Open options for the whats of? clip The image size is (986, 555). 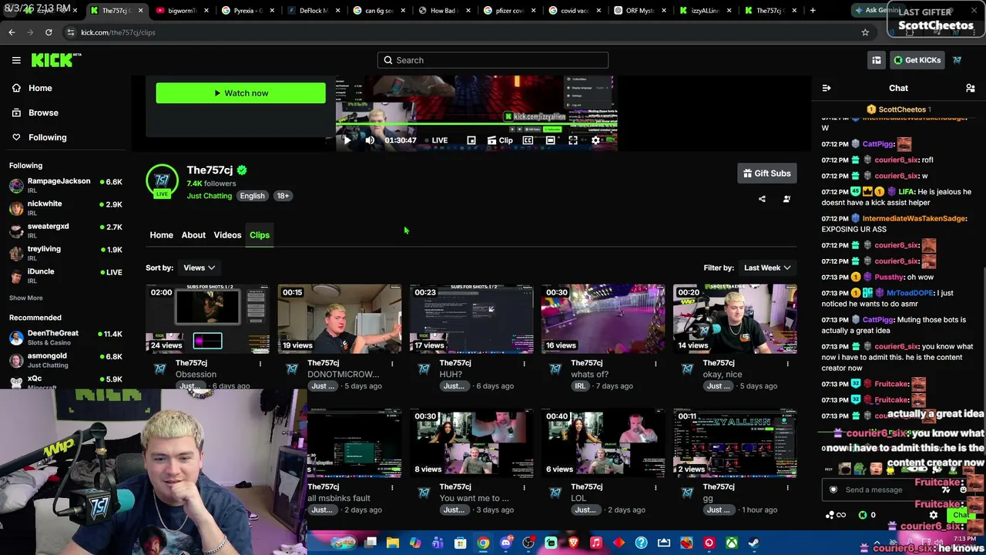tap(656, 363)
